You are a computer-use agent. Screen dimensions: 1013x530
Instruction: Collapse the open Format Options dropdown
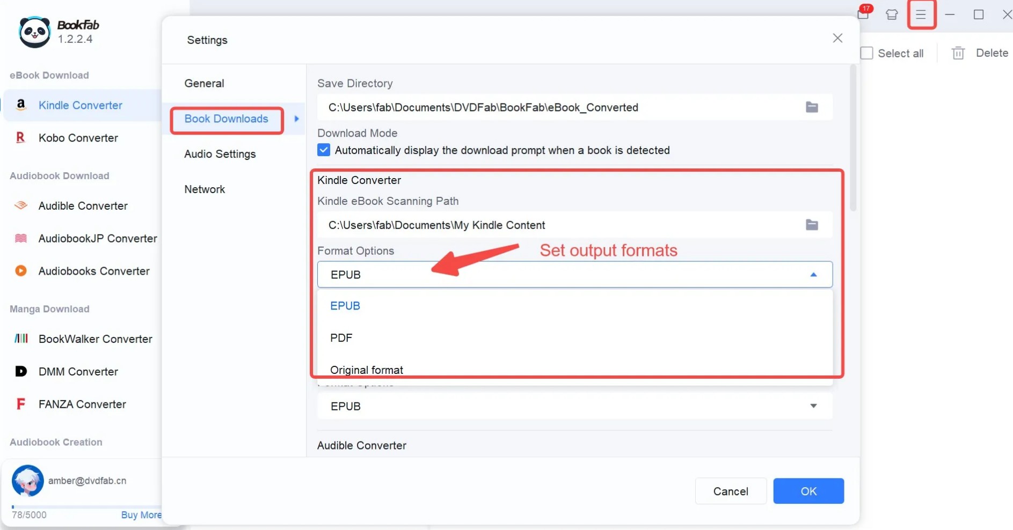point(813,274)
